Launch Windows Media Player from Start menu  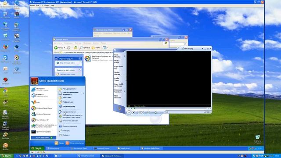coord(43,108)
